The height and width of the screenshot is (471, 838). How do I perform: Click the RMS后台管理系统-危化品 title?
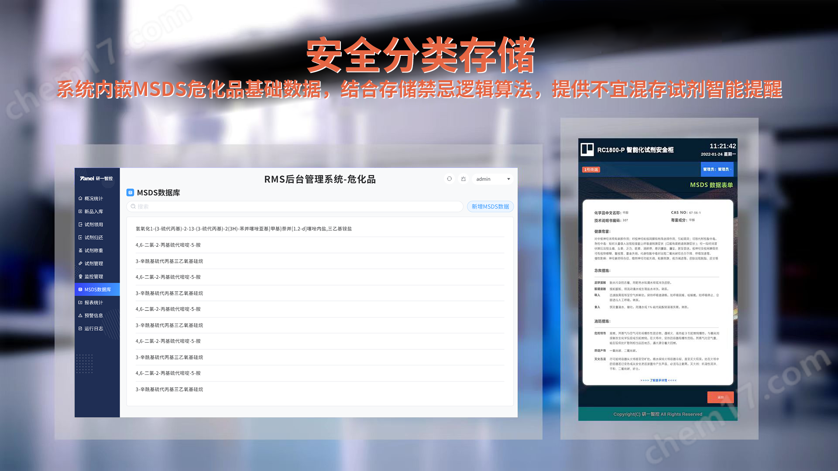[x=320, y=179]
